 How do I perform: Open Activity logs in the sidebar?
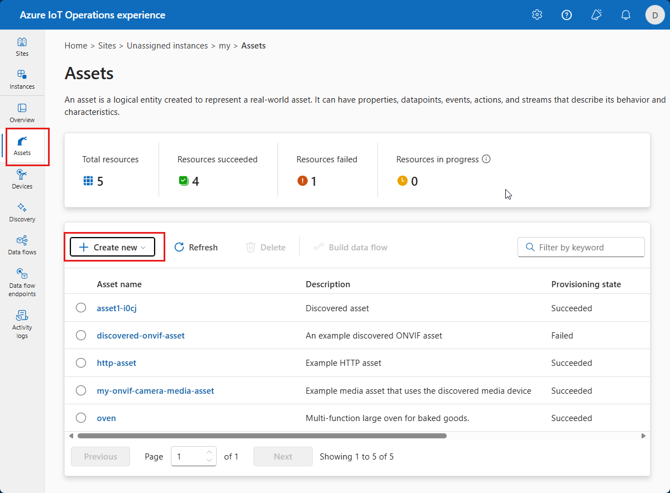point(22,323)
